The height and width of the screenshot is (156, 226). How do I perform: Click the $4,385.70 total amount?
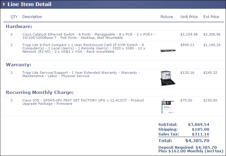click(x=197, y=141)
